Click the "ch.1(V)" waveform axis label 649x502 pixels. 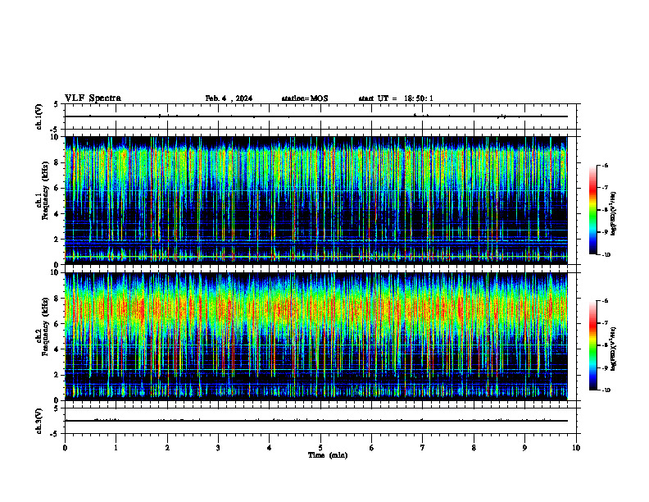tap(39, 116)
